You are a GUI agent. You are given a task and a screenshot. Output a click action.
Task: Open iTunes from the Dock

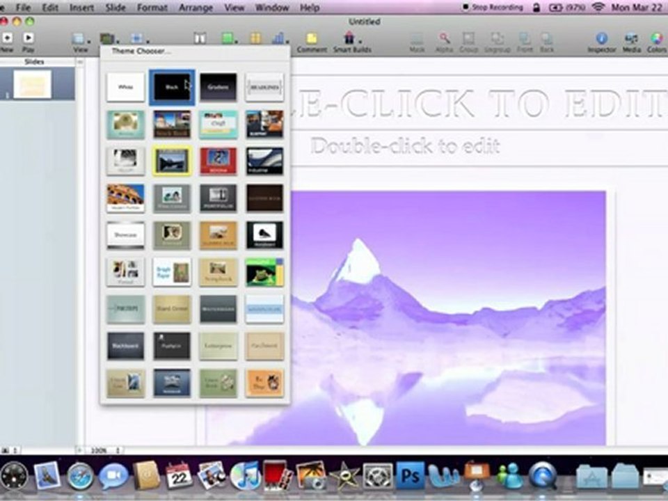(246, 476)
